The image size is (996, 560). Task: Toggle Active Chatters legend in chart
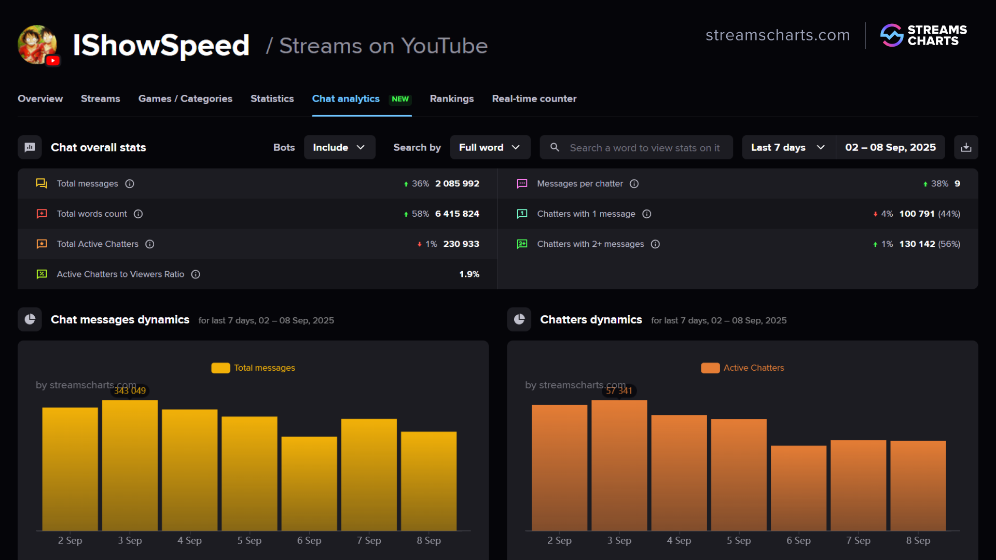[x=742, y=368]
